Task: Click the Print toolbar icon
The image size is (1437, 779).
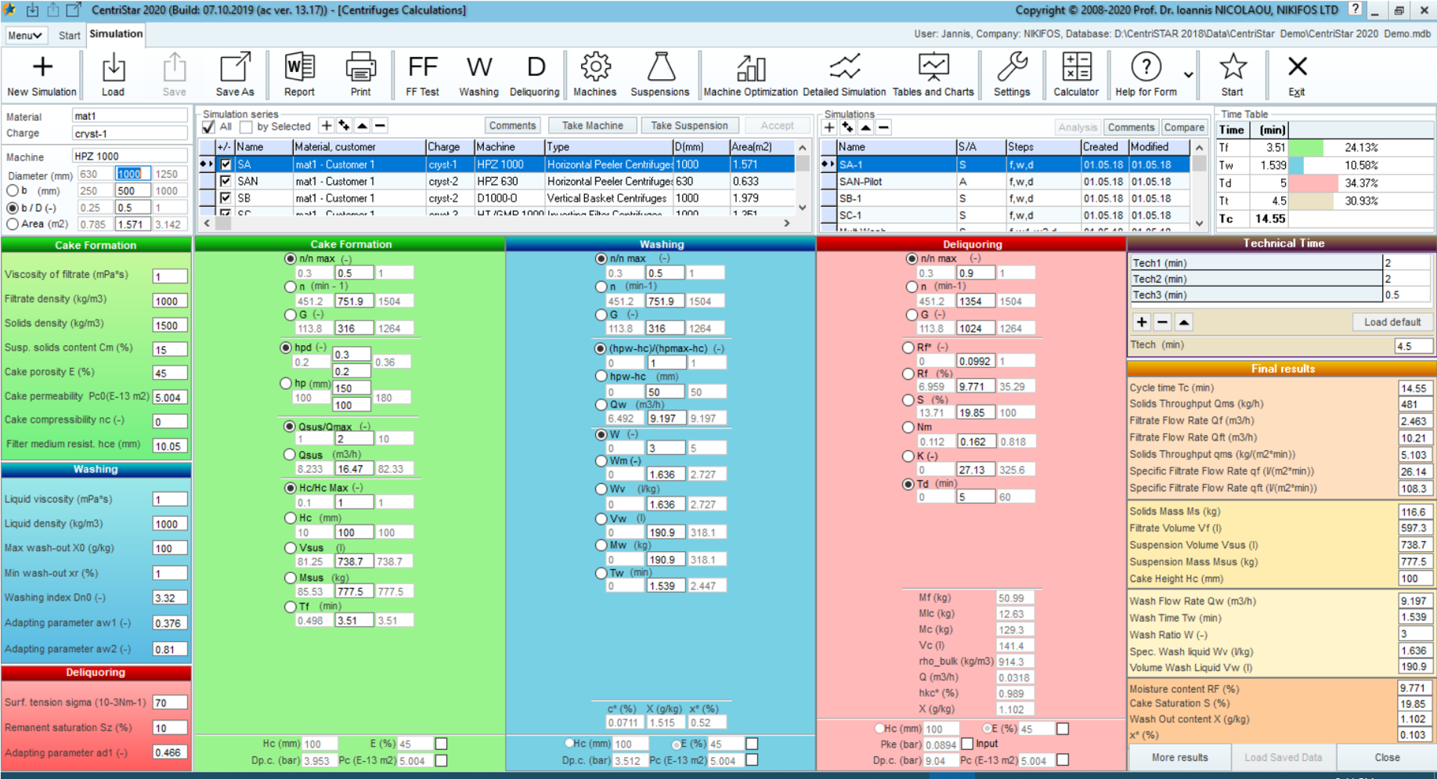Action: pyautogui.click(x=360, y=76)
